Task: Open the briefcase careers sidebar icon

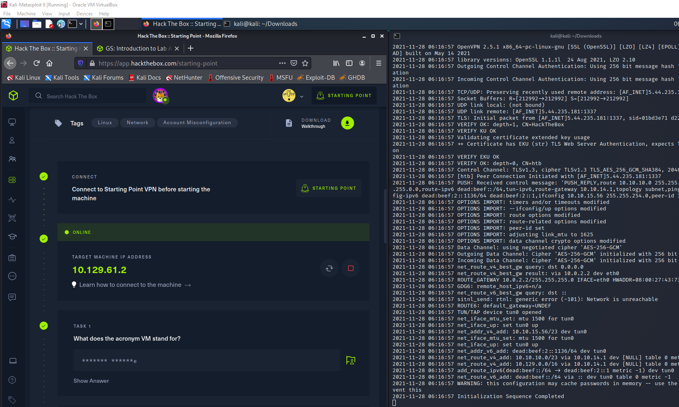Action: (x=12, y=257)
